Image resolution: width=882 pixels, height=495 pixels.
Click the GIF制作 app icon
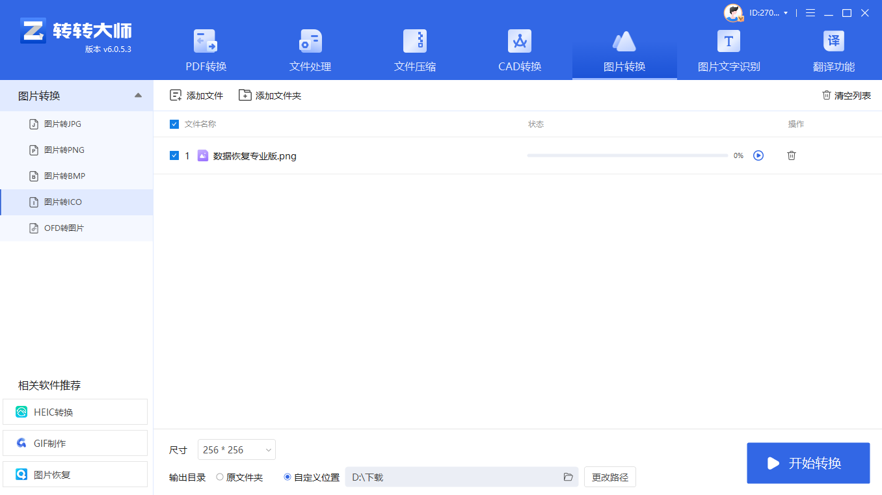[21, 444]
